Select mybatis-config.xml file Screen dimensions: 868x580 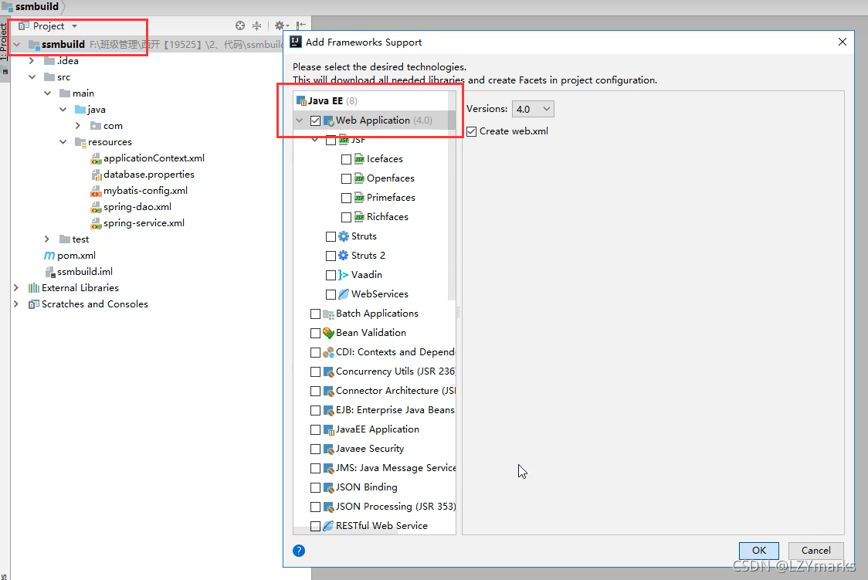[139, 191]
